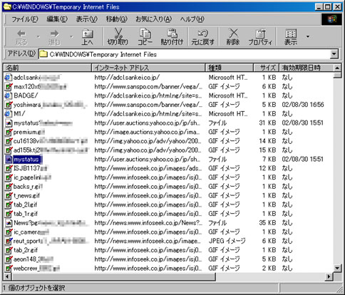Click the address http://adcl.sankei.co.jp/
345x295 pixels.
pos(127,78)
